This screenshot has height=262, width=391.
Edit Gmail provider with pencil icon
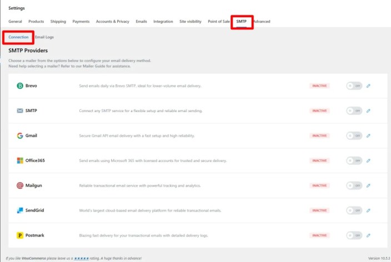coord(368,135)
